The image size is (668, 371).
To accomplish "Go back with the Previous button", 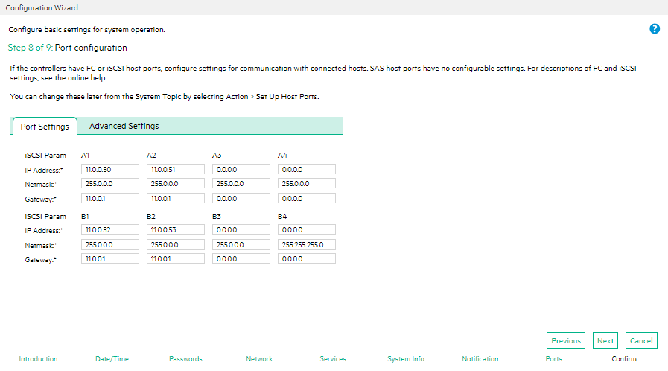I will 566,340.
